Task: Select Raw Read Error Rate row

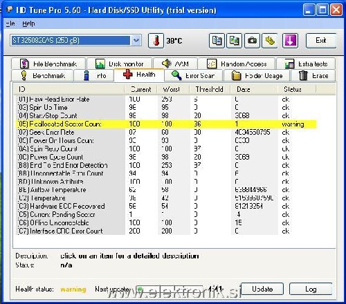Action: (x=167, y=99)
